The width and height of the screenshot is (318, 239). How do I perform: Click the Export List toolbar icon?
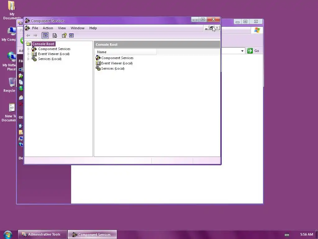click(55, 35)
